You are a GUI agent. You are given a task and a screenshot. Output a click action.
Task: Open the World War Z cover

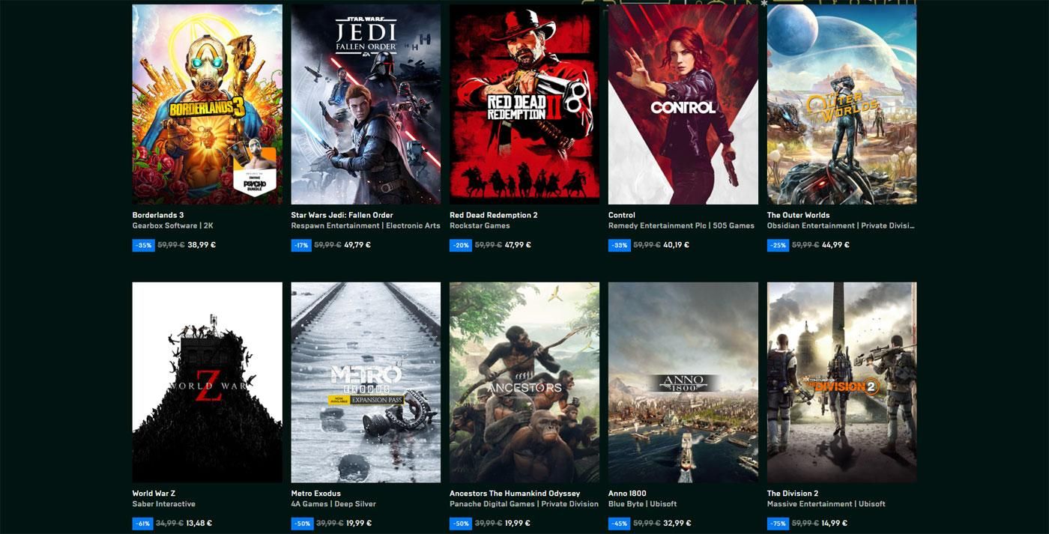[208, 382]
